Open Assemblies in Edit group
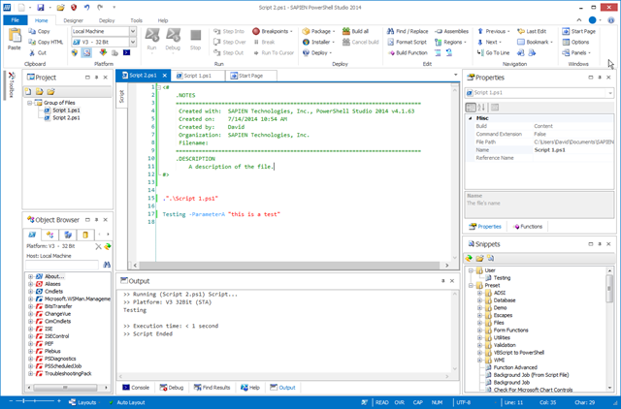 452,31
